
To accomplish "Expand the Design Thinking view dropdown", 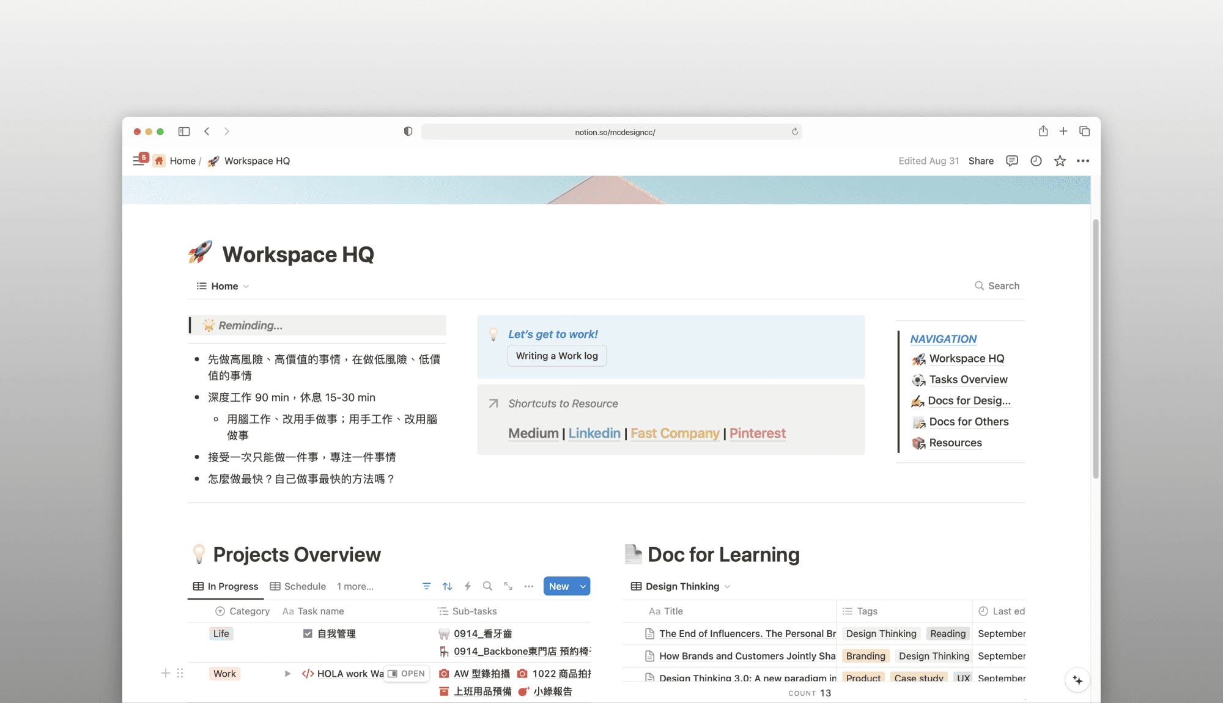I will [728, 586].
